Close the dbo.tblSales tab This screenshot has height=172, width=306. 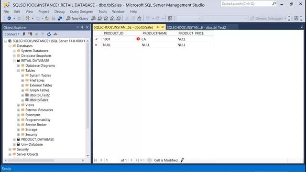[163, 27]
